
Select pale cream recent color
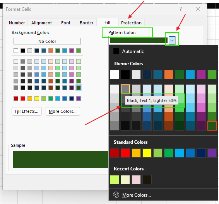(x=125, y=180)
